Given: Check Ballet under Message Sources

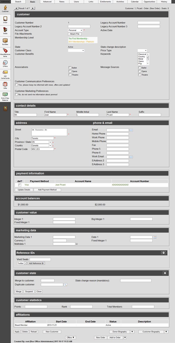Looking at the screenshot, I should (139, 68).
